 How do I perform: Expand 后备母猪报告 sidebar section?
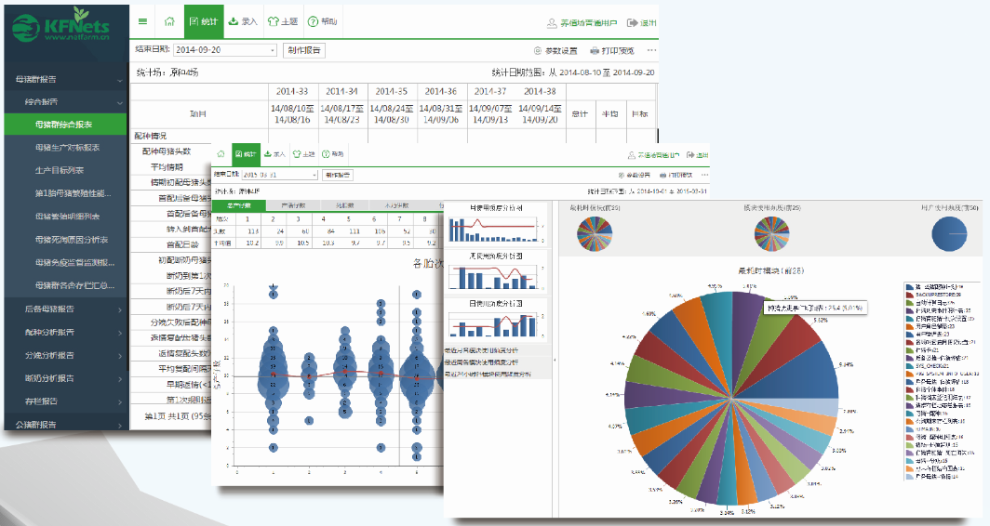66,309
